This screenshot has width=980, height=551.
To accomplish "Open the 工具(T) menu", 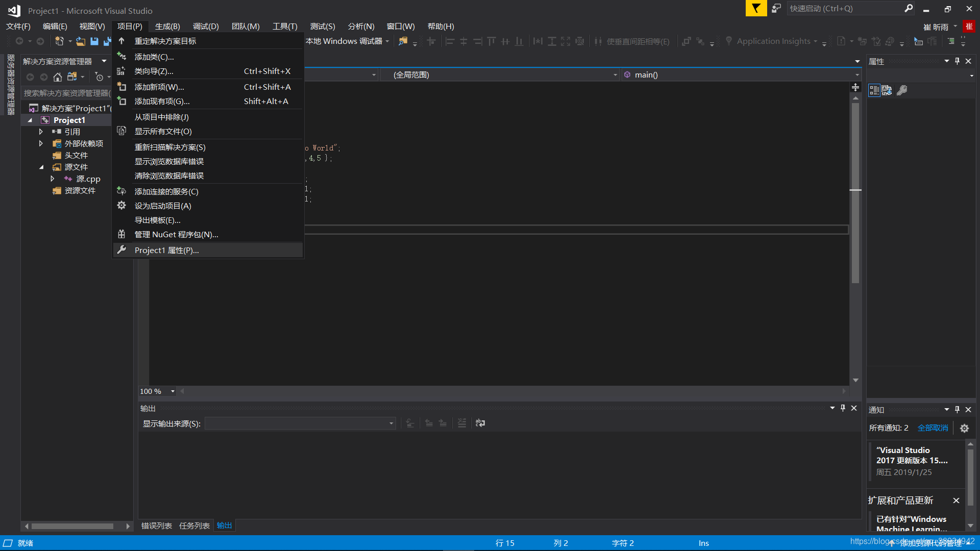I will 285,26.
